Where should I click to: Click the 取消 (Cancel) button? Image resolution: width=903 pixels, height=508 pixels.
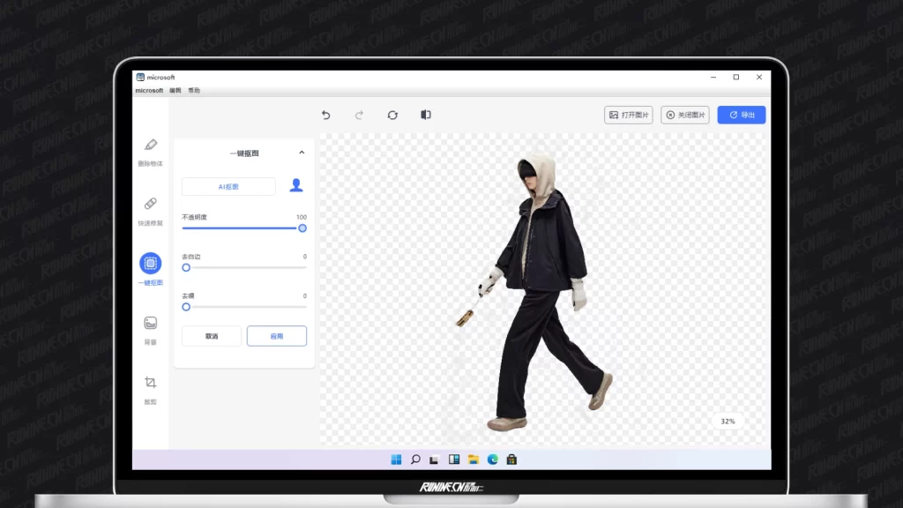(x=211, y=336)
